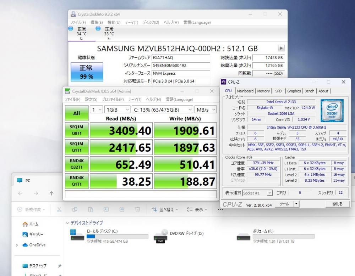Image resolution: width=355 pixels, height=276 pixels.
Task: Click the comment text box in CrystalDiskMark
Action: [141, 194]
